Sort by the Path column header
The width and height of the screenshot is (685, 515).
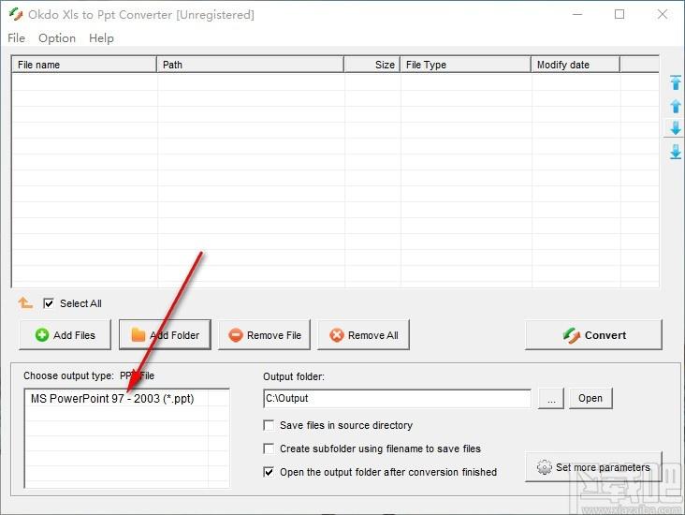tap(250, 65)
